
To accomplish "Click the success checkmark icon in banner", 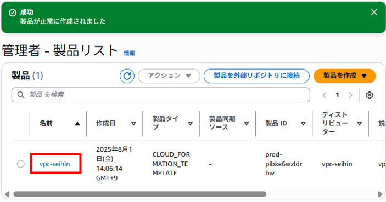I will point(13,13).
